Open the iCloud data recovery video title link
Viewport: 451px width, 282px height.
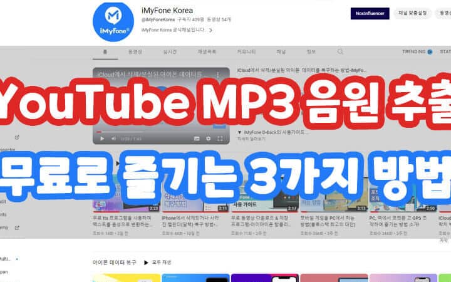pyautogui.click(x=301, y=70)
